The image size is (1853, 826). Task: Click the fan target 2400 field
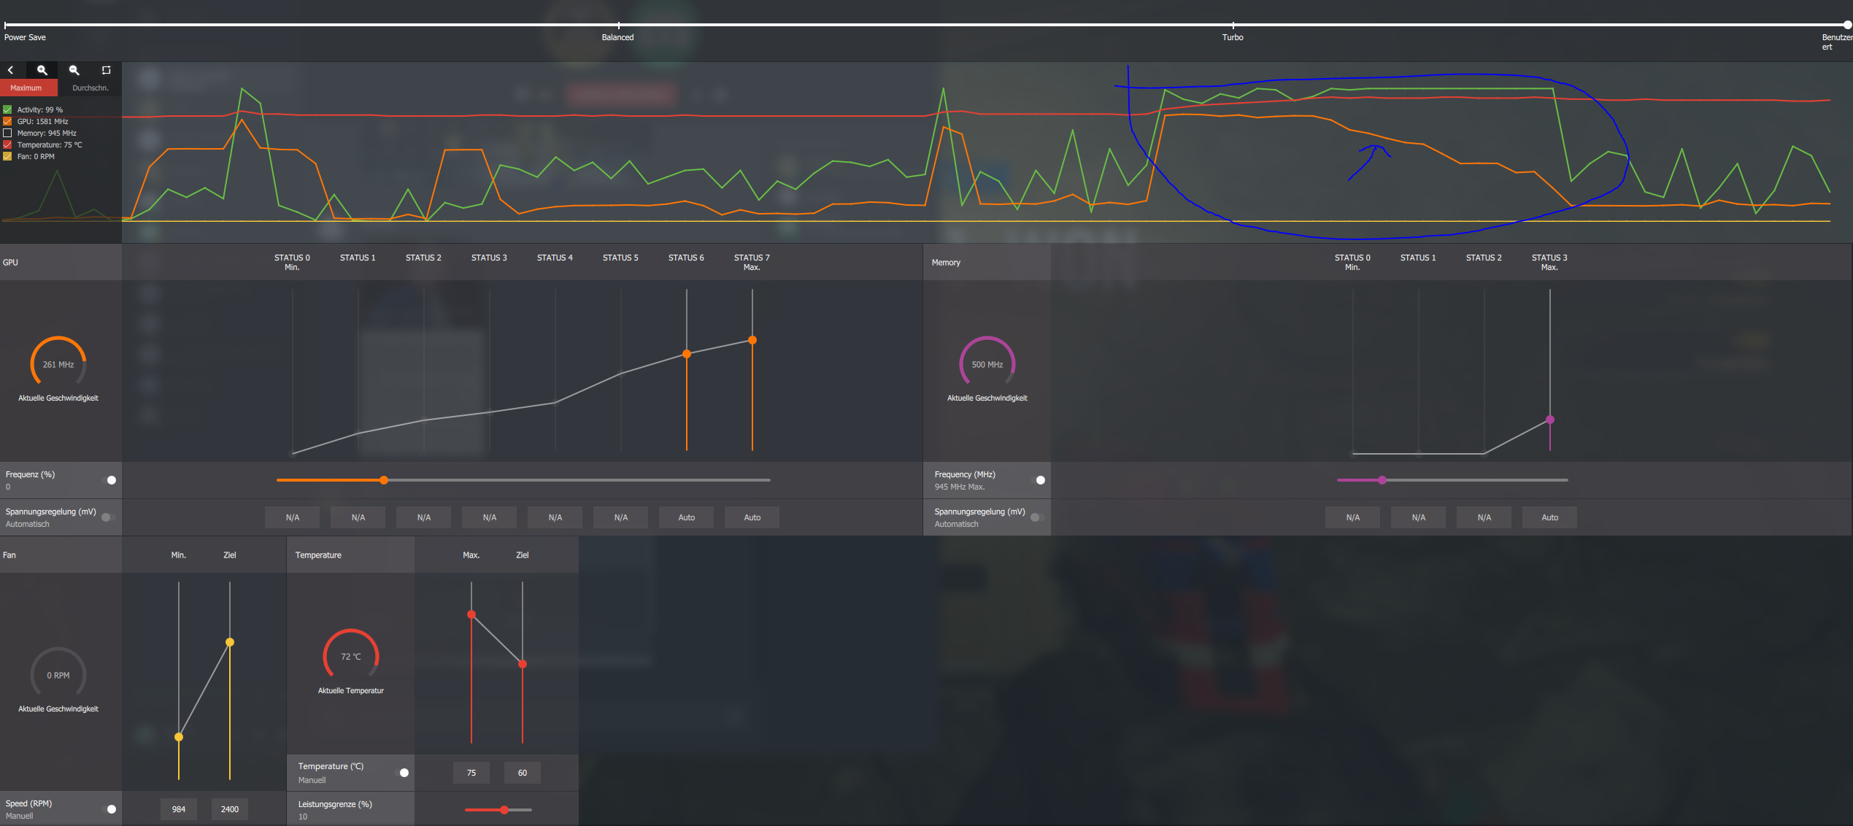pos(230,809)
